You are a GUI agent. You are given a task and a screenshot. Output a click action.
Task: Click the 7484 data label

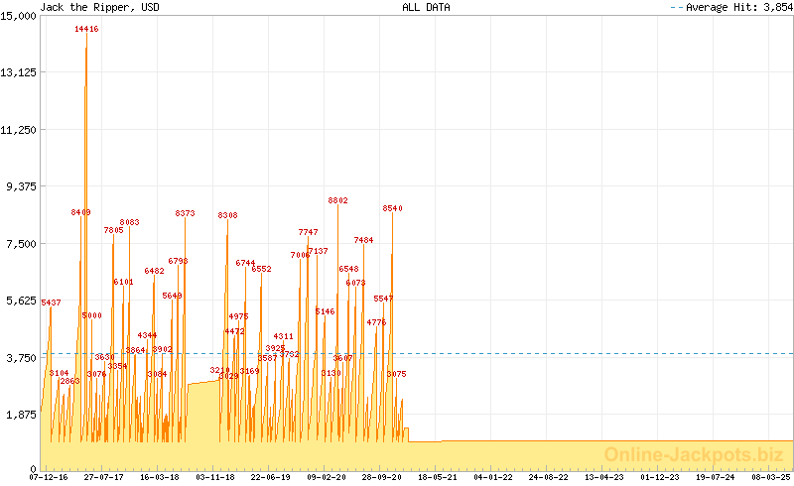click(x=363, y=240)
